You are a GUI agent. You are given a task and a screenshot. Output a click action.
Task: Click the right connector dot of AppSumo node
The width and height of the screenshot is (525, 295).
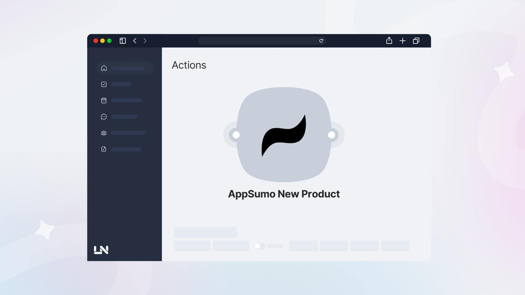pyautogui.click(x=331, y=135)
